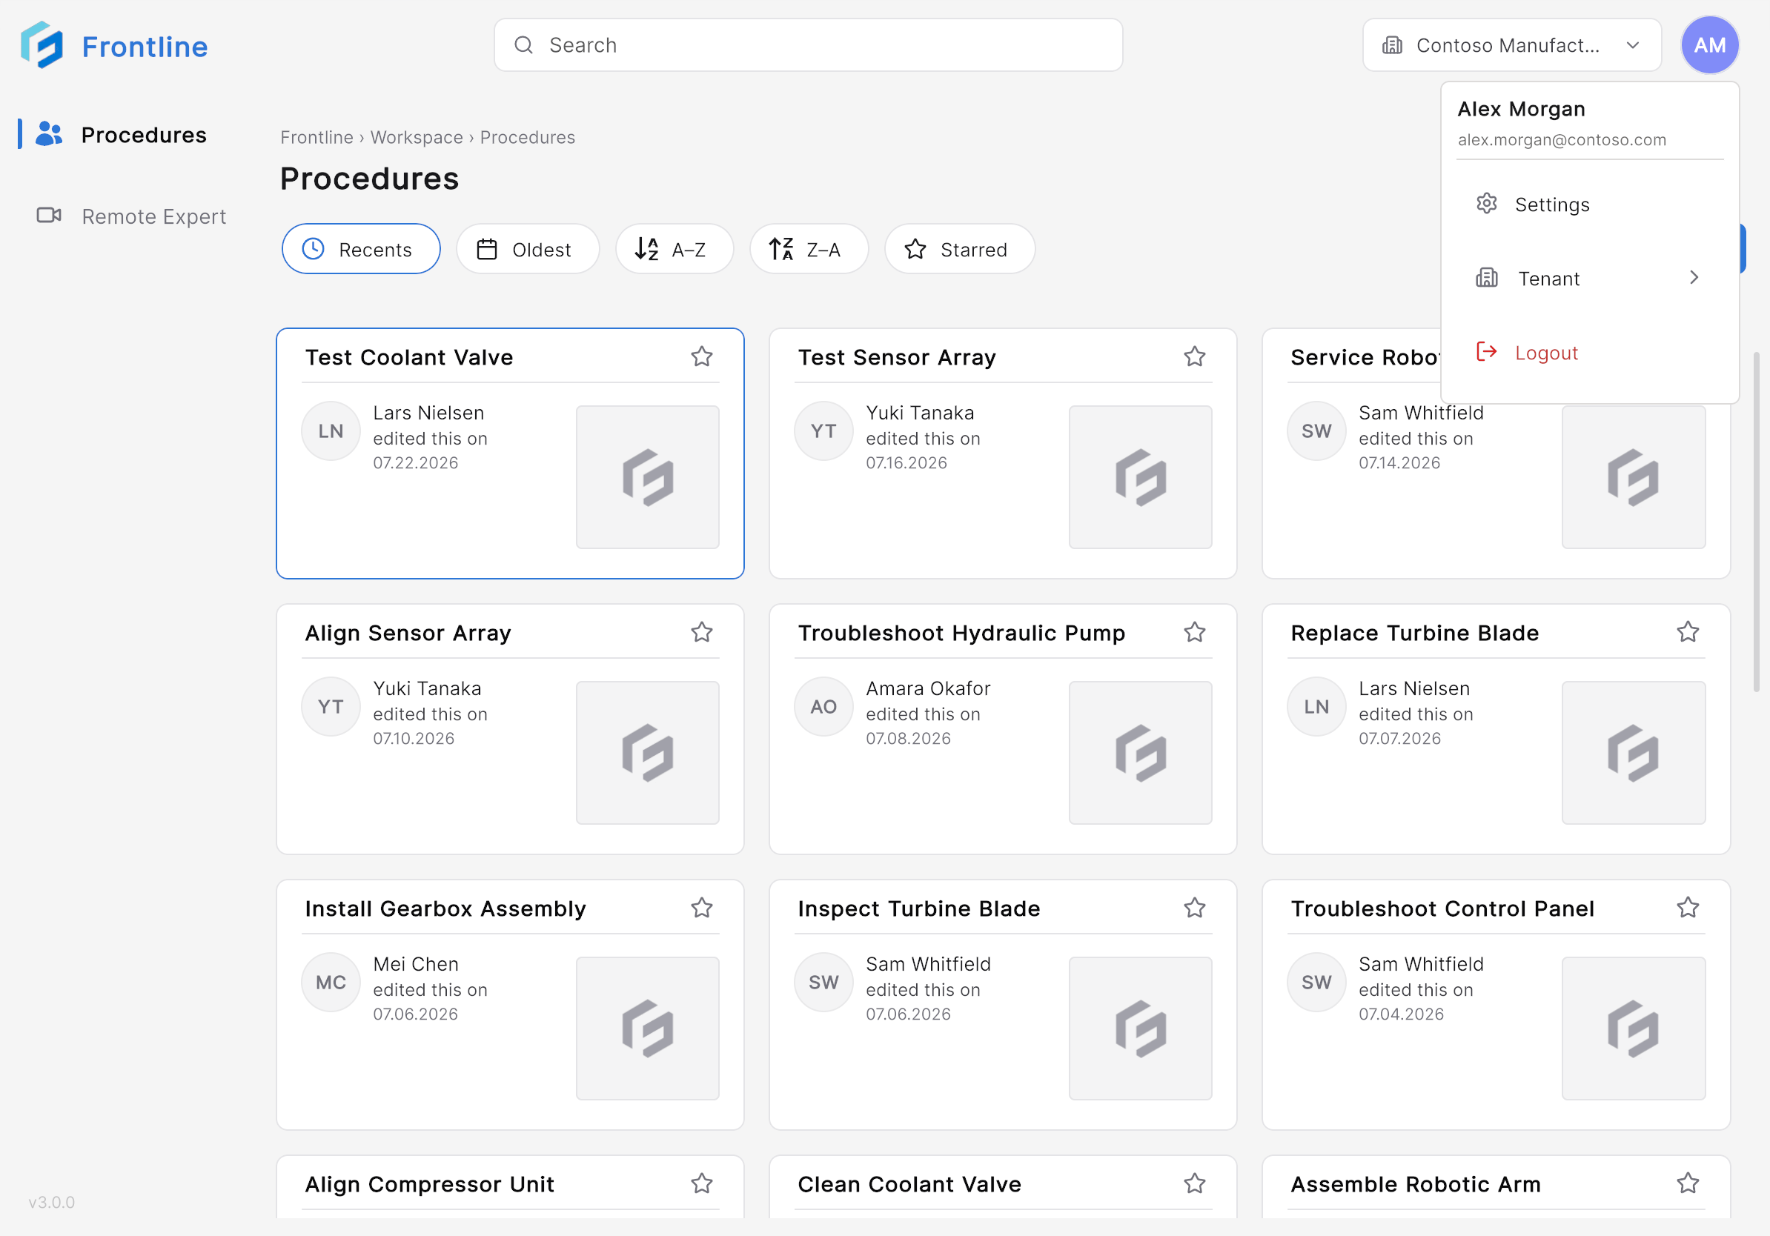
Task: Open the Replace Turbine Blade thumbnail
Action: click(x=1634, y=753)
